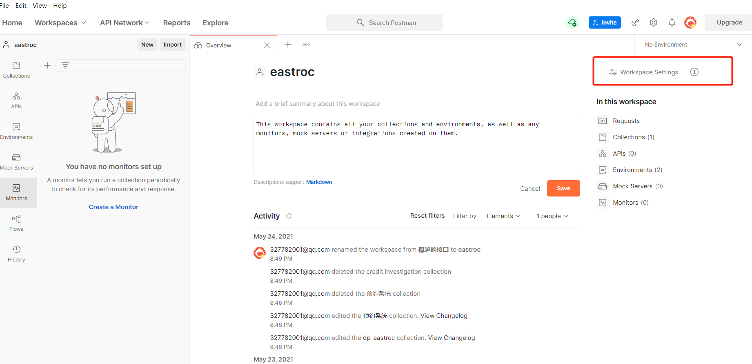Go to Explore
The height and width of the screenshot is (364, 752).
coord(216,23)
